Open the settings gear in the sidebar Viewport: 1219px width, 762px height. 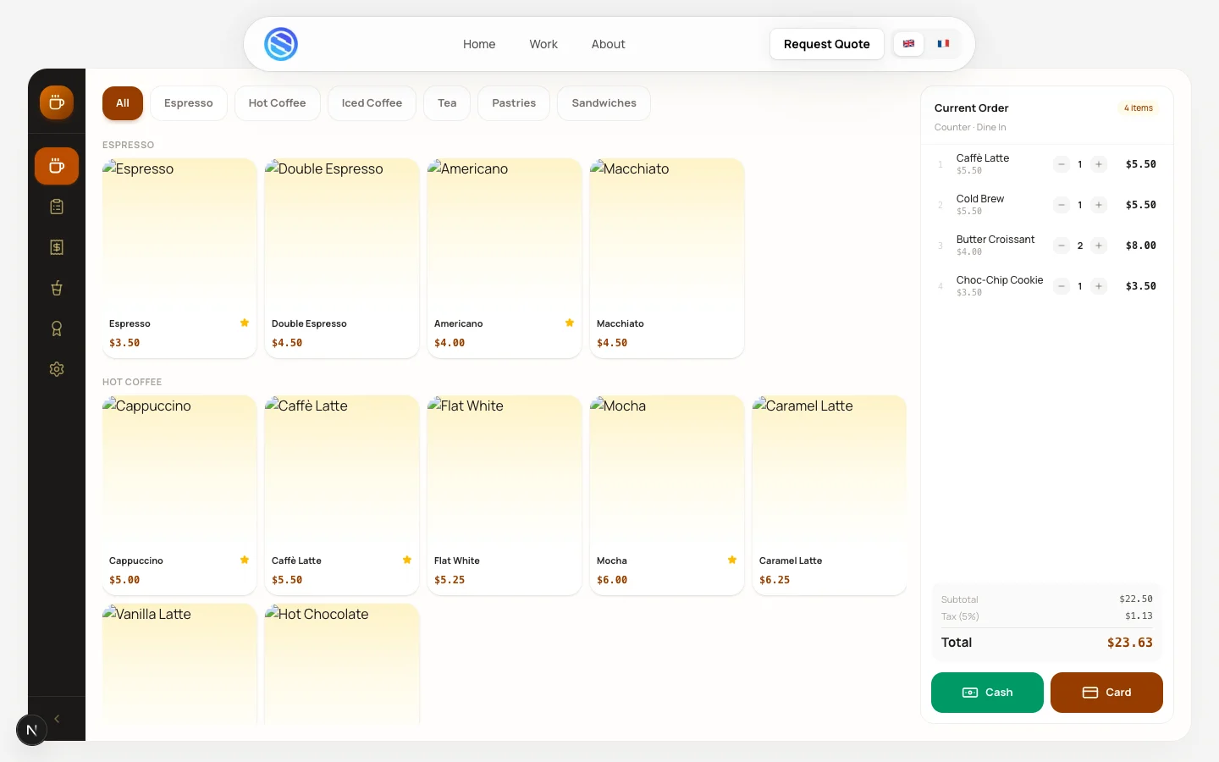point(57,369)
